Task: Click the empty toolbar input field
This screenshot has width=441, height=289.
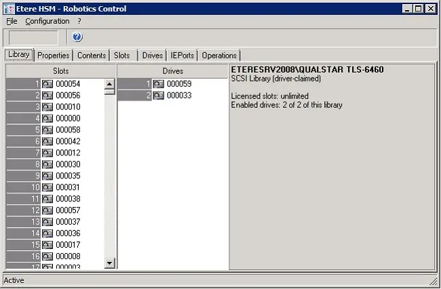Action: [33, 37]
